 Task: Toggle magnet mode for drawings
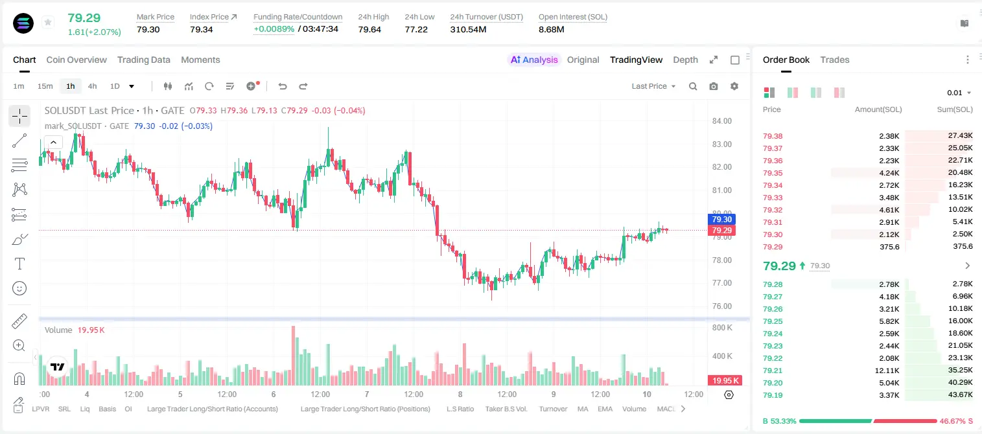[x=19, y=379]
